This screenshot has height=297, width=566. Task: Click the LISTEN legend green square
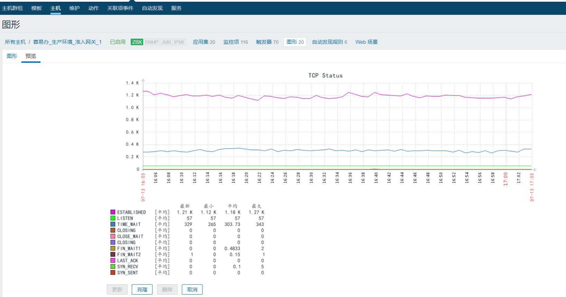click(113, 218)
